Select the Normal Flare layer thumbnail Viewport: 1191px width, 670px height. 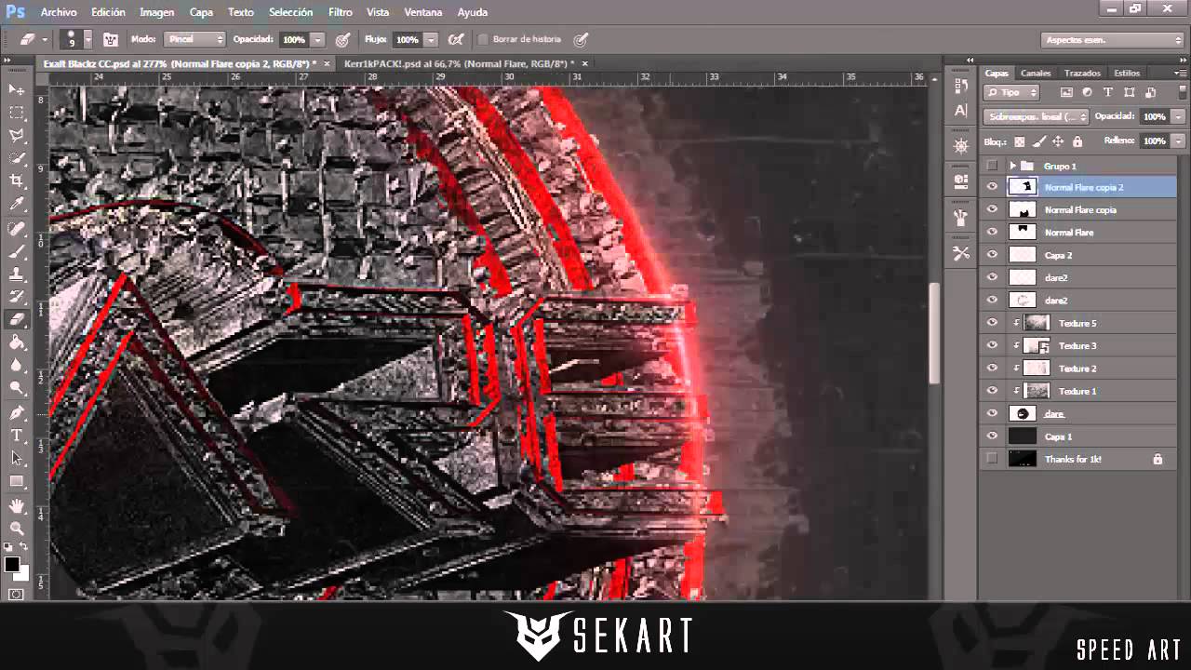click(1023, 232)
